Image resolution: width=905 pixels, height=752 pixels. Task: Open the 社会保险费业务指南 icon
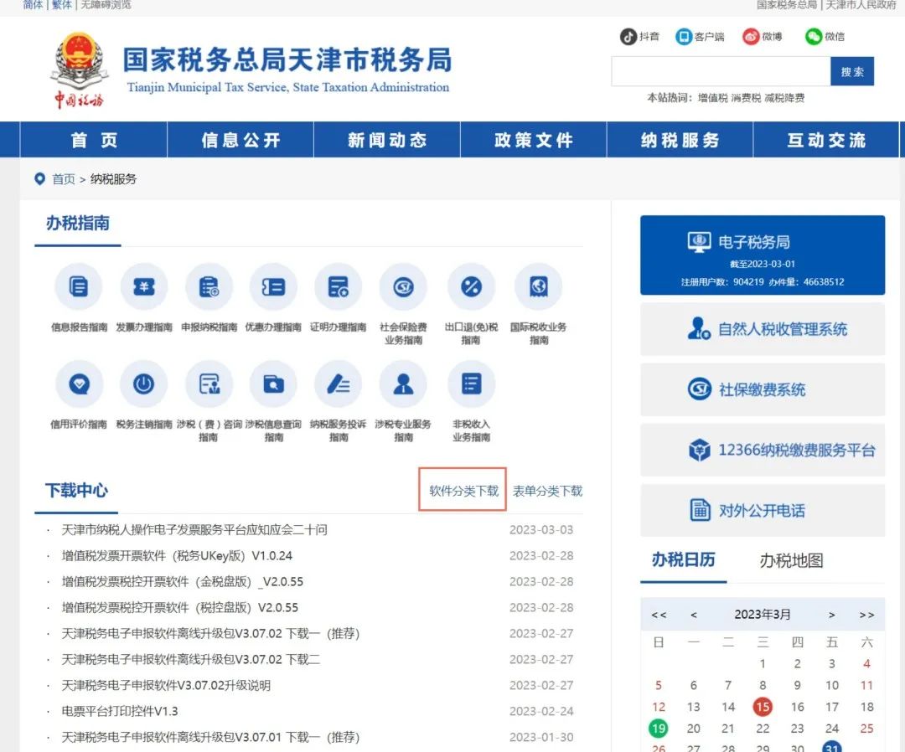(x=403, y=287)
